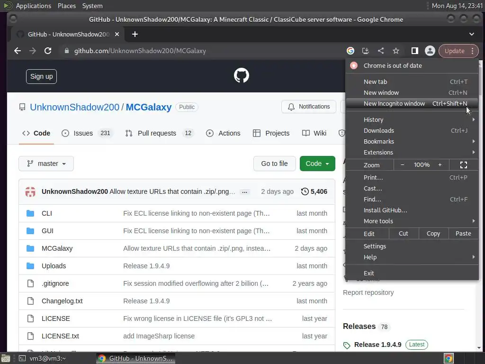Click Paste in the Edit row
This screenshot has height=364, width=485.
point(463,234)
